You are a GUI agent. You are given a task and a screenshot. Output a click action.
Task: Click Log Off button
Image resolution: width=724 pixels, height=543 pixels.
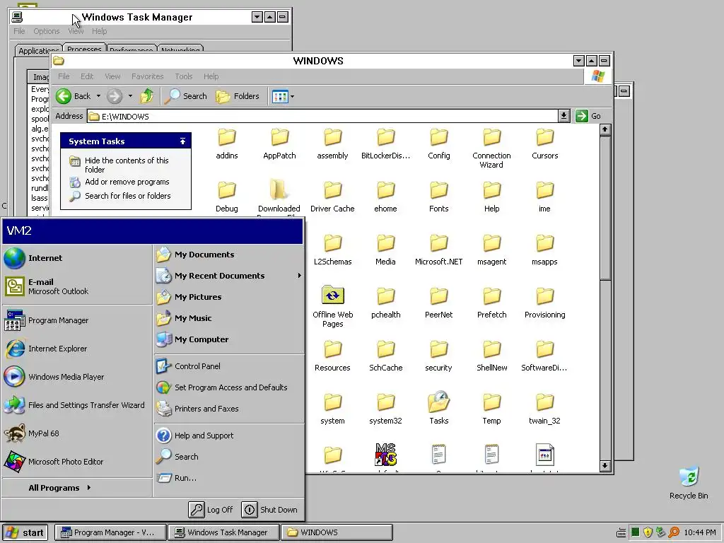click(x=211, y=510)
